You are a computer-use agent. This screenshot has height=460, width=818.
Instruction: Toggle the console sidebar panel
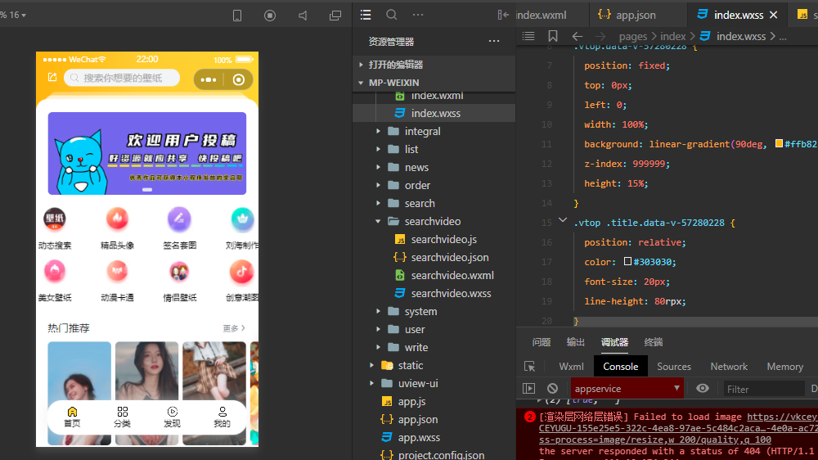click(529, 389)
